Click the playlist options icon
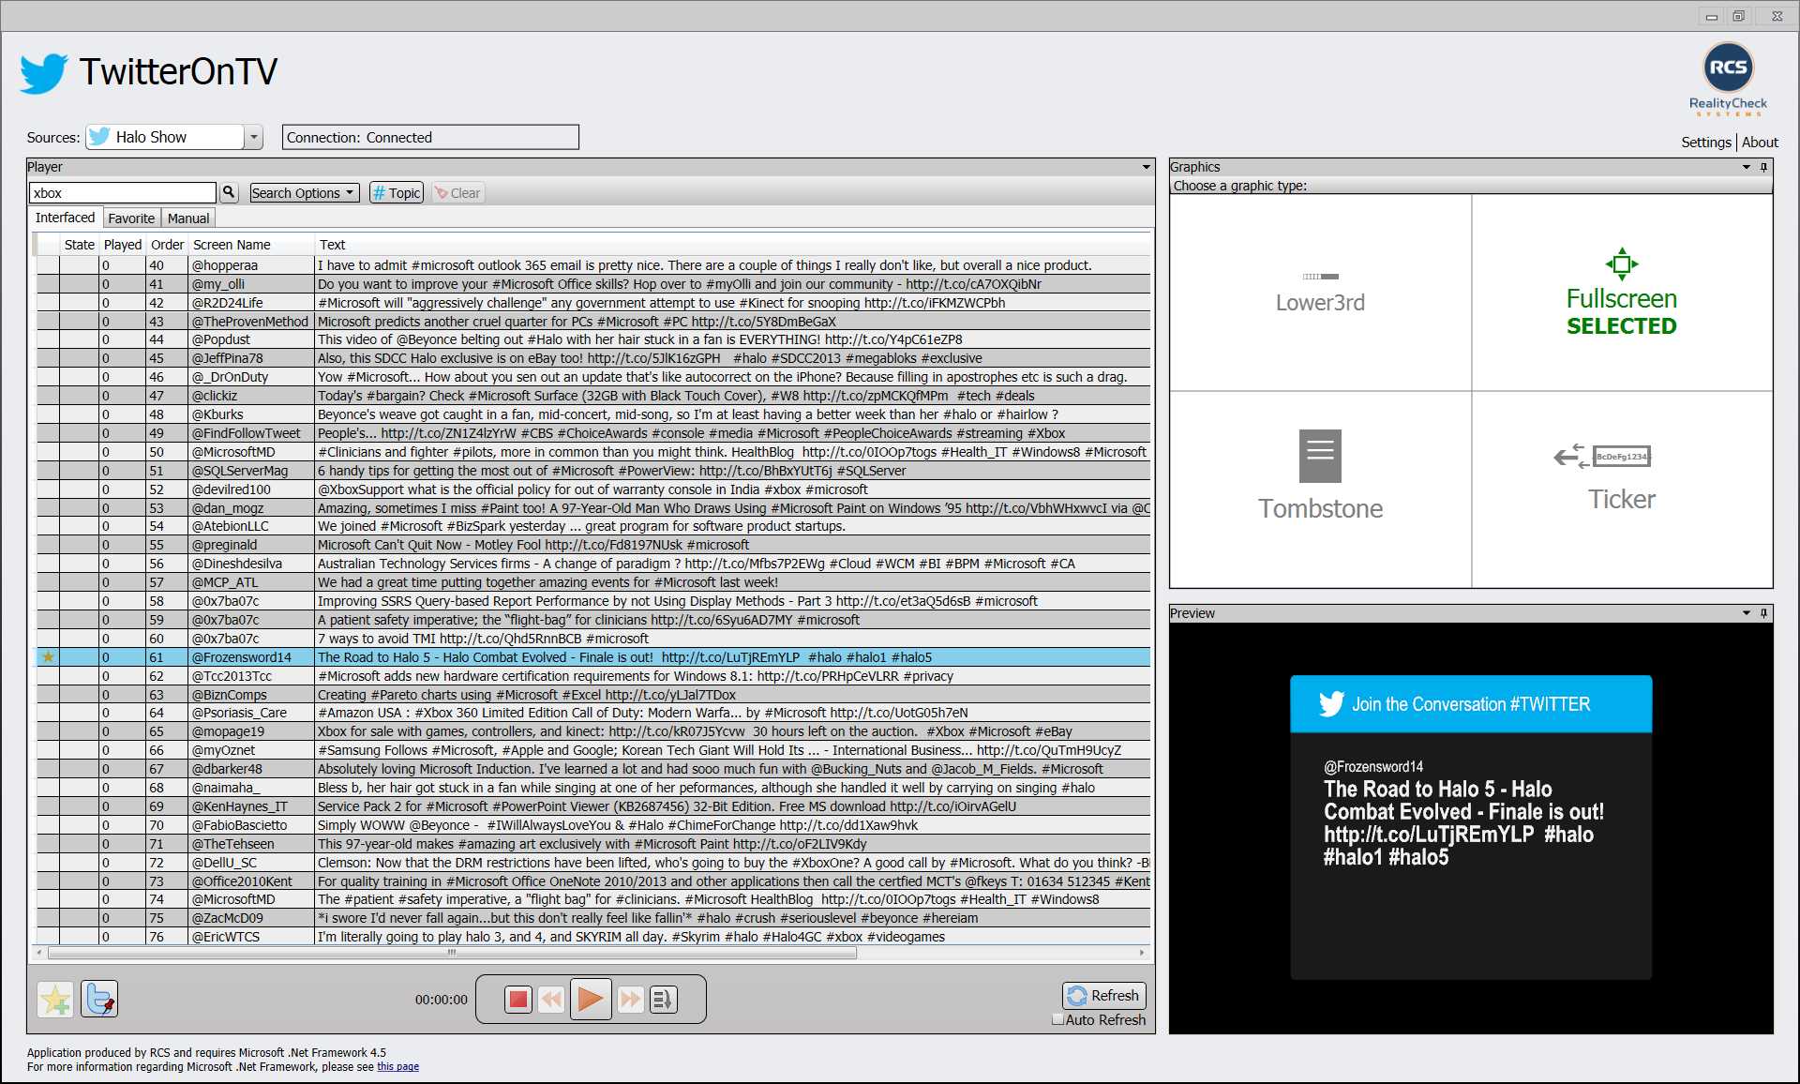Viewport: 1800px width, 1084px height. click(x=663, y=1000)
